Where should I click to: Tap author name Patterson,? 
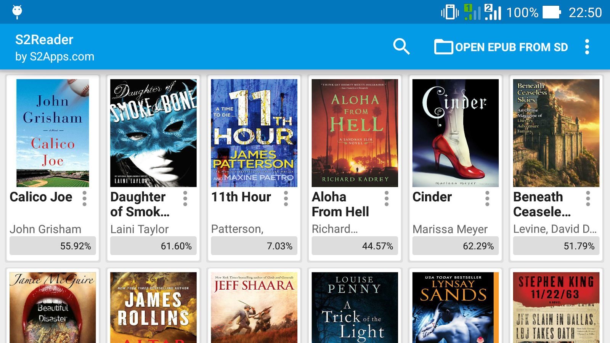(x=237, y=229)
